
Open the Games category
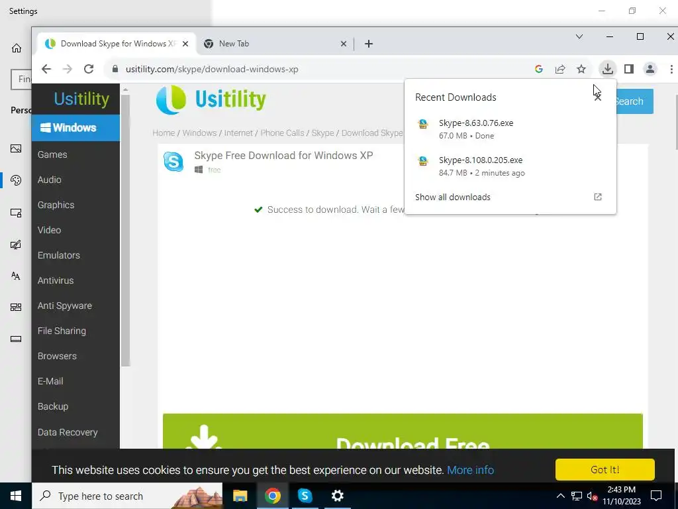click(52, 154)
